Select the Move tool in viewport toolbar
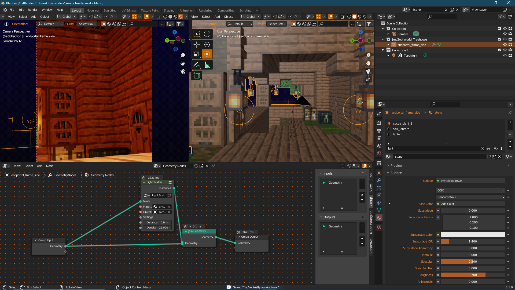515x290 pixels. point(197,45)
